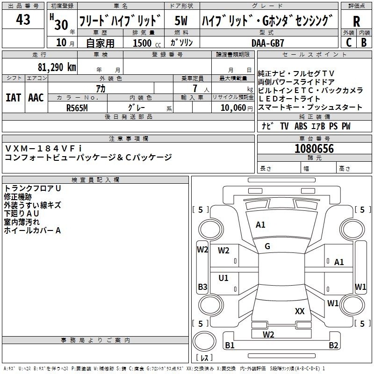Viewport: 374px width, 374px height.
Task: Select the [レス] spare tire indicator
Action: [x=205, y=358]
